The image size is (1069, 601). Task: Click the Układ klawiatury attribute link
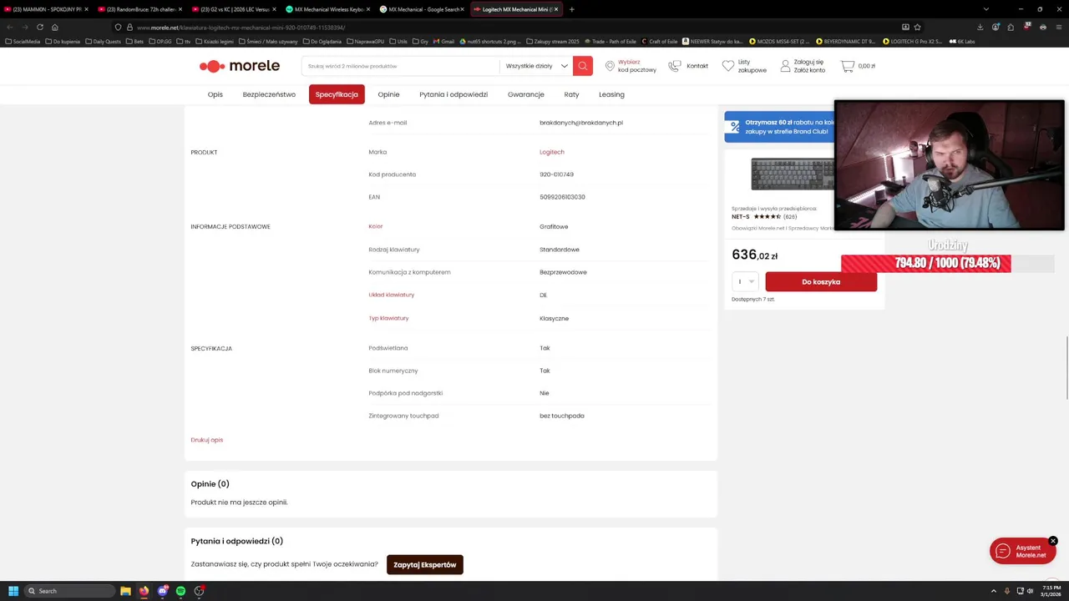click(392, 295)
